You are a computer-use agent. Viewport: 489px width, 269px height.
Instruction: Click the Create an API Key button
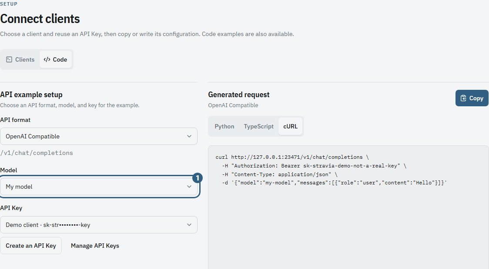coord(31,246)
